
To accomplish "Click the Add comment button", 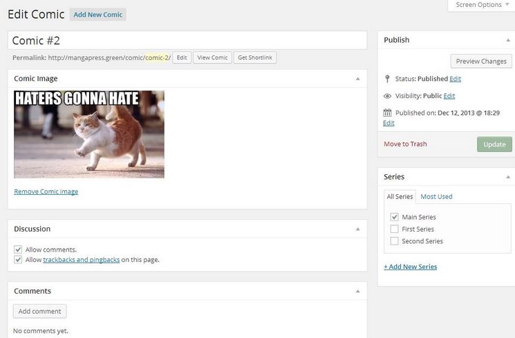I will coord(39,311).
